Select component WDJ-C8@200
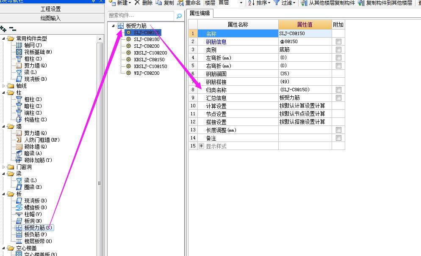The image size is (421, 256). pos(147,73)
